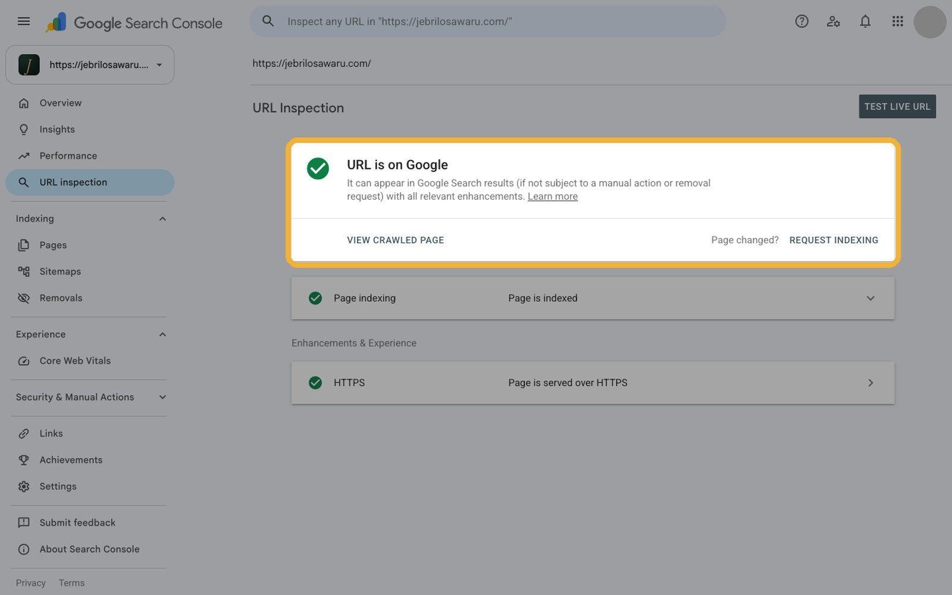This screenshot has height=595, width=952.
Task: Open About Search Console
Action: (90, 549)
